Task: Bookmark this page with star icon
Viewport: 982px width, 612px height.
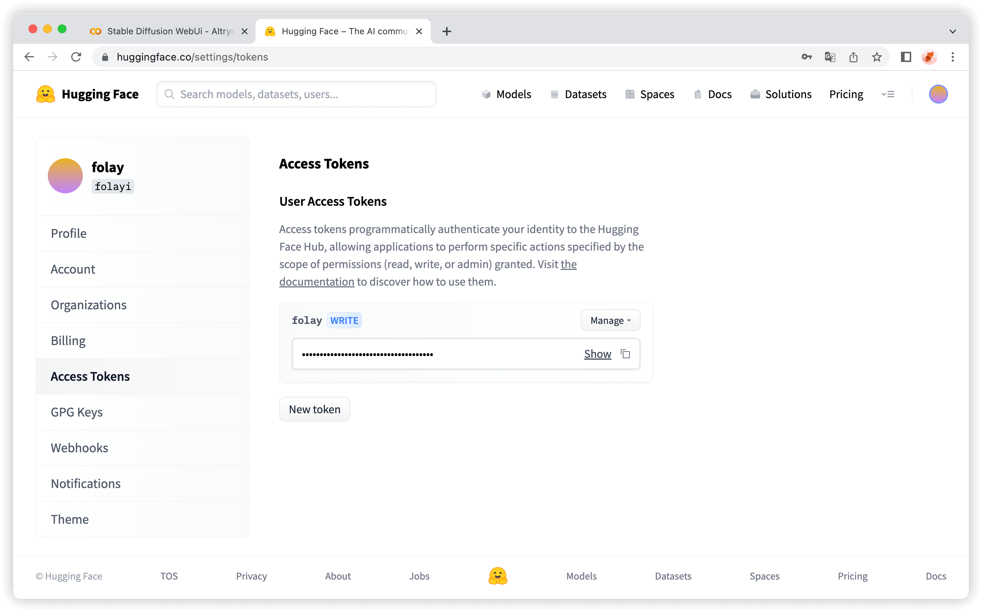Action: pyautogui.click(x=876, y=57)
